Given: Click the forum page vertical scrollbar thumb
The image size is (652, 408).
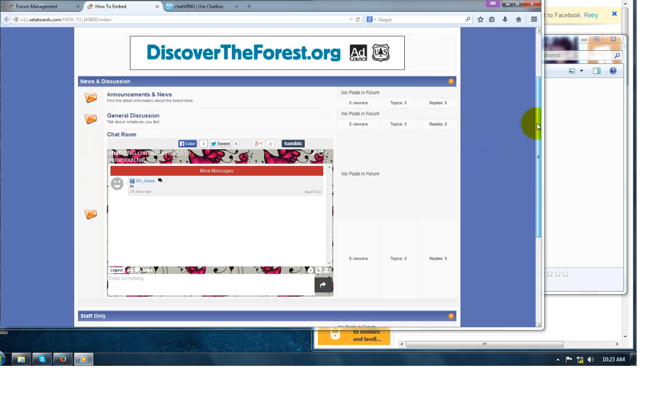Looking at the screenshot, I should pyautogui.click(x=538, y=157).
